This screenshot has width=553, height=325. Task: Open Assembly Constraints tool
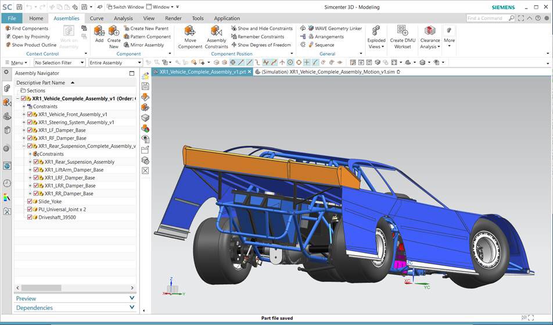[x=216, y=37]
